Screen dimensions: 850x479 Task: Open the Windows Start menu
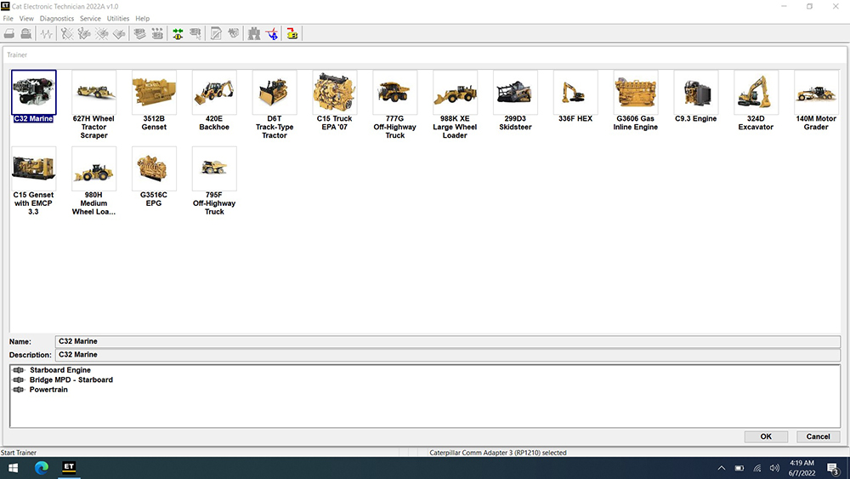point(13,468)
